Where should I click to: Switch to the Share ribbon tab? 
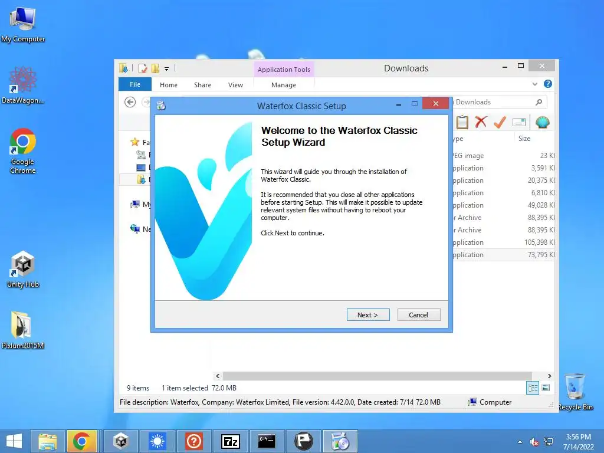point(203,85)
